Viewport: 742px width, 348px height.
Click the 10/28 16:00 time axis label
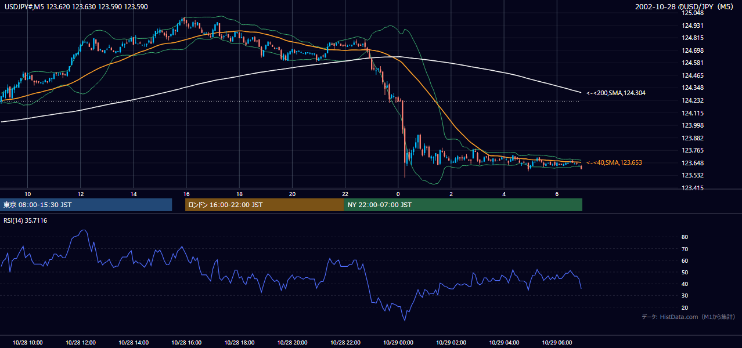click(x=186, y=342)
